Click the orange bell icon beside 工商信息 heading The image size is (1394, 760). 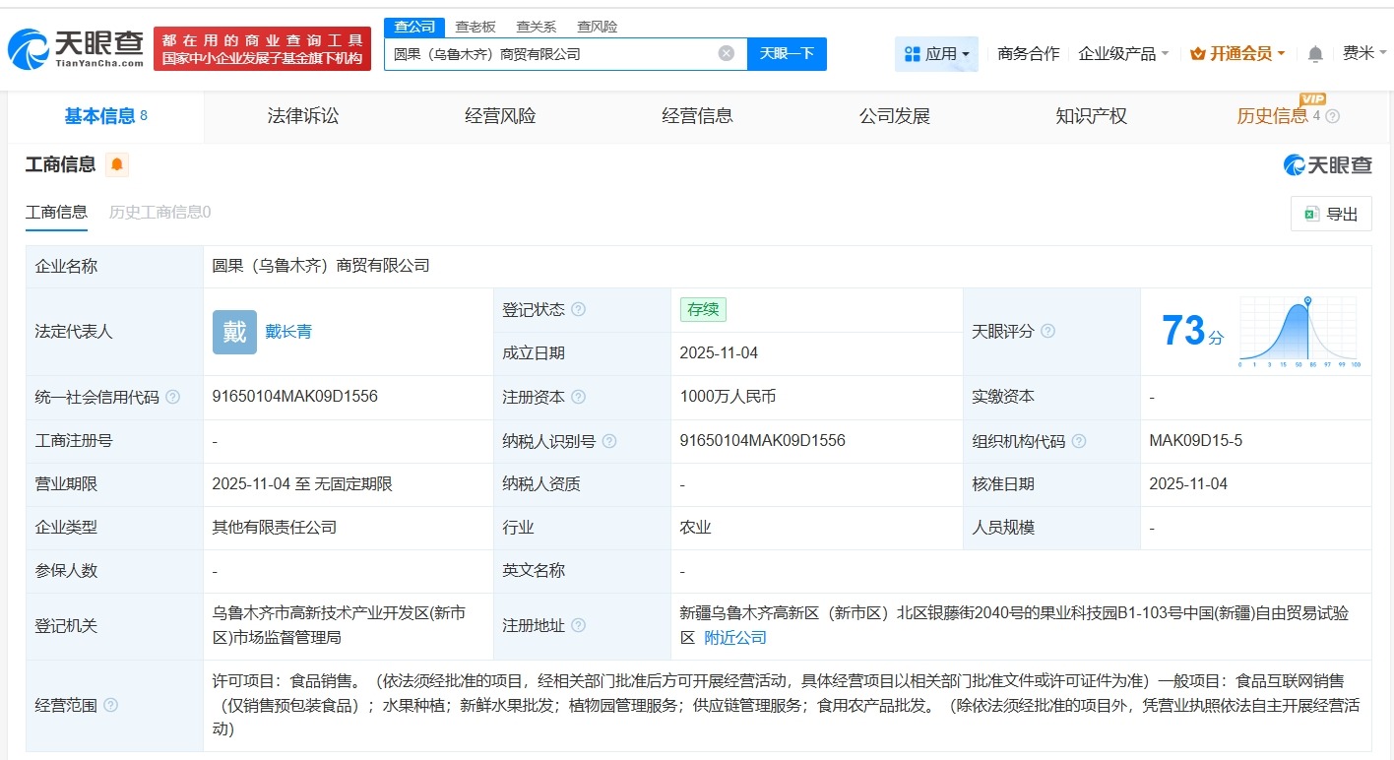(x=115, y=164)
